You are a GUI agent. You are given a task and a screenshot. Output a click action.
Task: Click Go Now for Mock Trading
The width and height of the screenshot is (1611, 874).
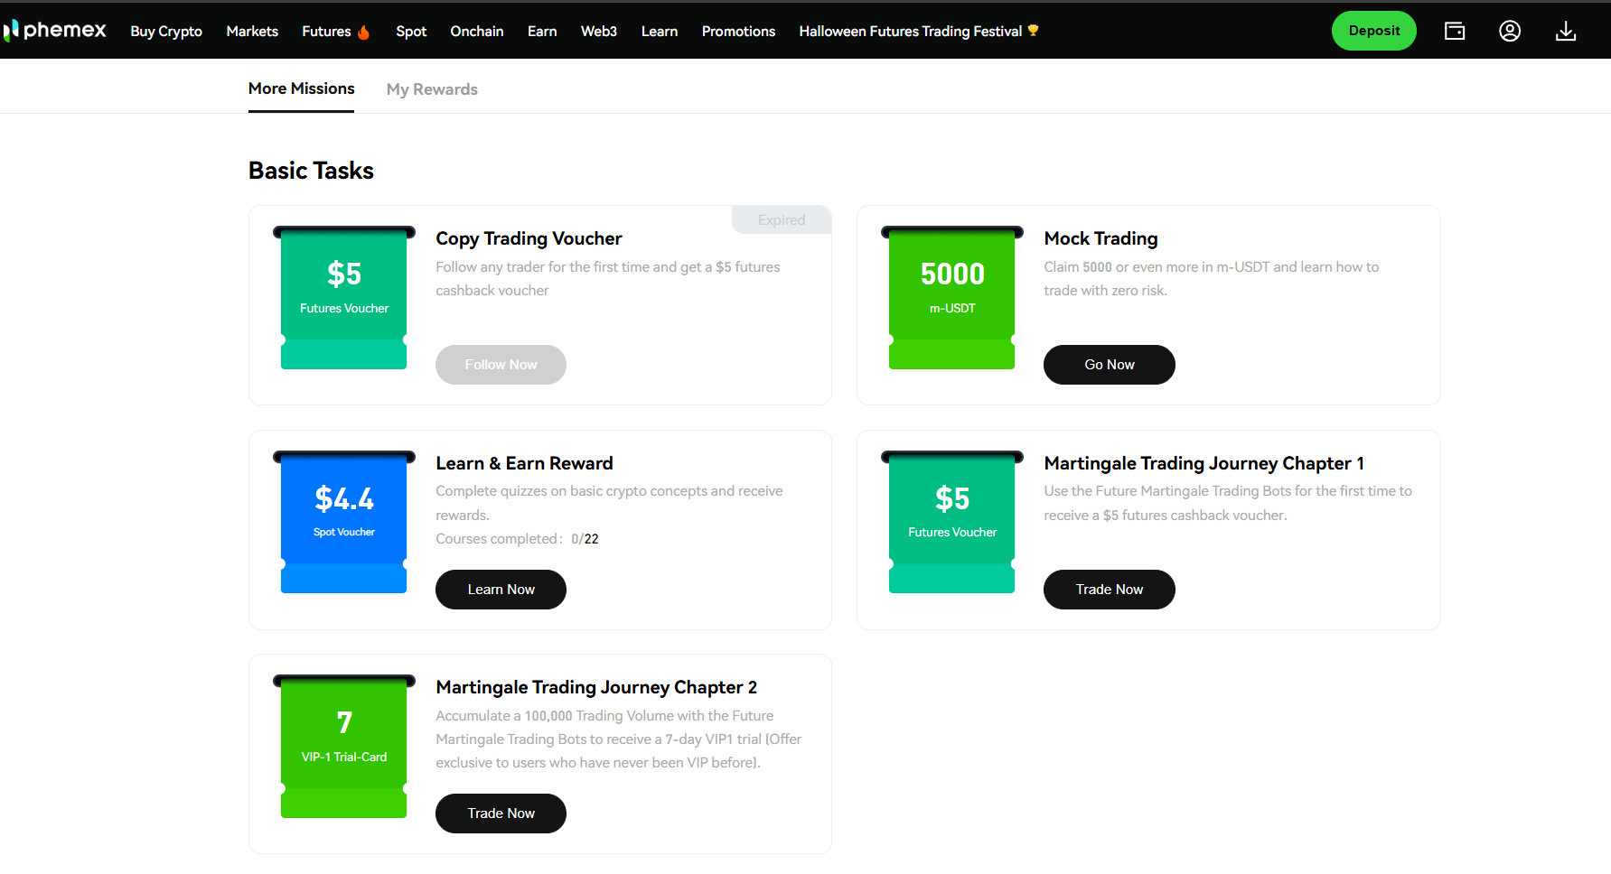[x=1109, y=365]
